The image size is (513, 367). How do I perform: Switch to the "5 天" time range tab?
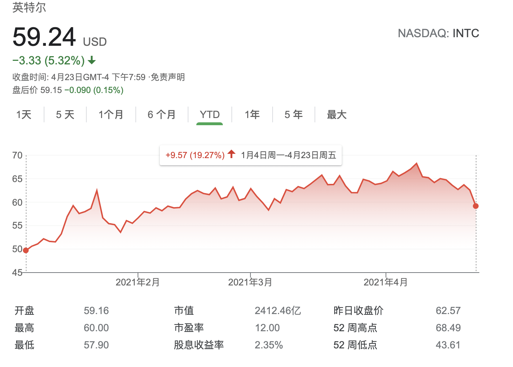pyautogui.click(x=64, y=114)
